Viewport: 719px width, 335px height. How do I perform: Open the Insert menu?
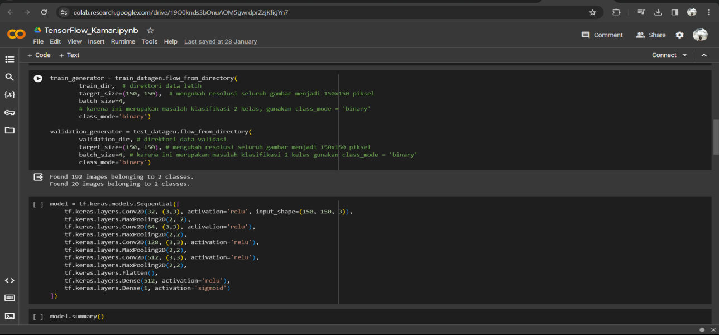[x=96, y=41]
